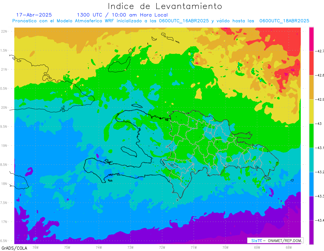
Task: Click the '70W' longitude label
Action: coord(225,247)
